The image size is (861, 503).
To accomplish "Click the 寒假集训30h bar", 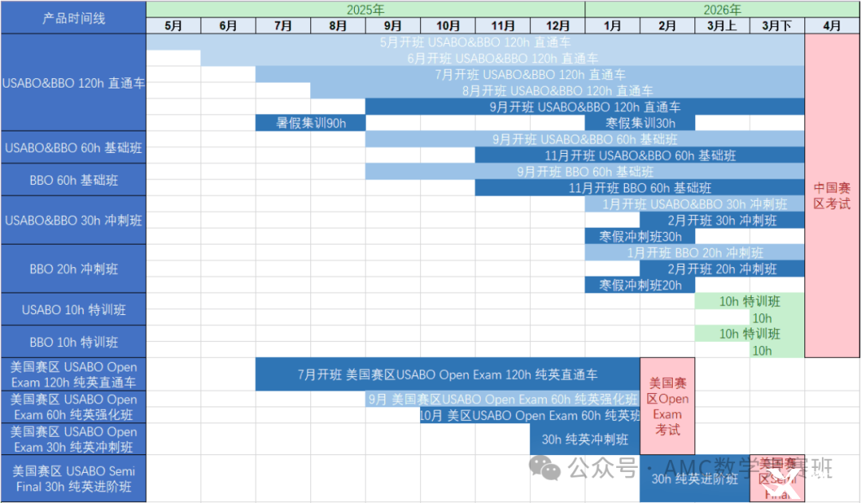I will [640, 123].
